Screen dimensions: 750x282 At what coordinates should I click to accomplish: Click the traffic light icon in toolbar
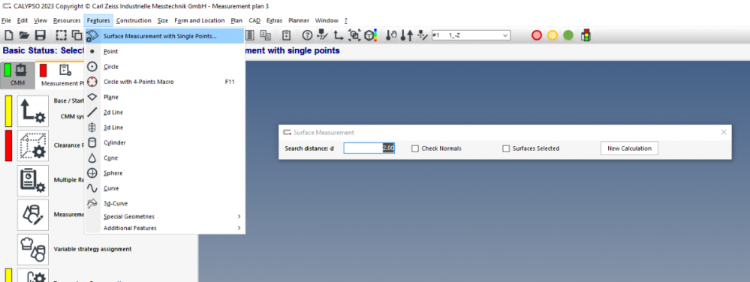pyautogui.click(x=586, y=35)
